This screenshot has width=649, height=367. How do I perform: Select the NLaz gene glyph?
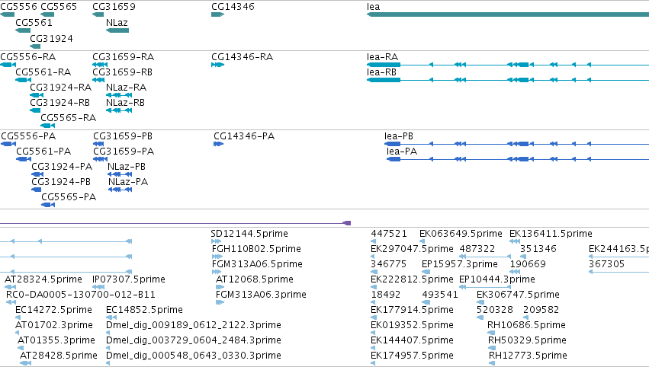[117, 30]
